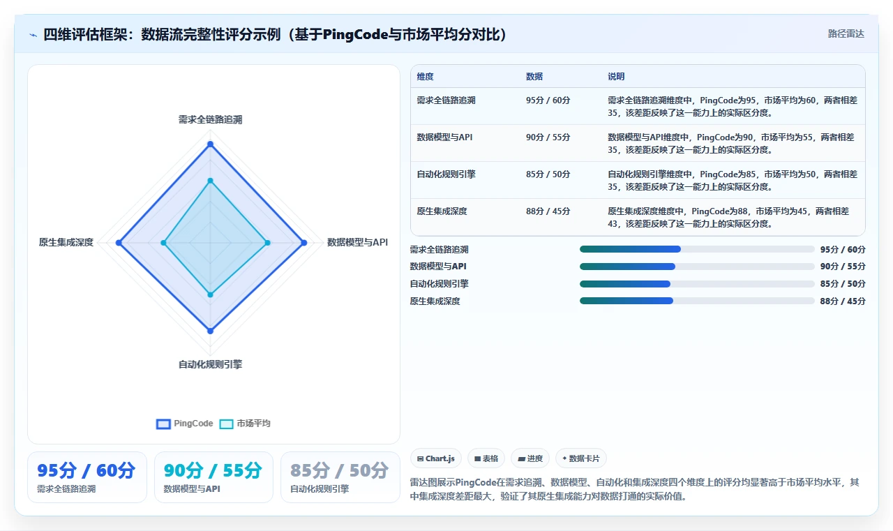Screen dimensions: 893x531
Task: Click PingCode data point on 需求全链路追溯 axis
Action: [x=210, y=144]
